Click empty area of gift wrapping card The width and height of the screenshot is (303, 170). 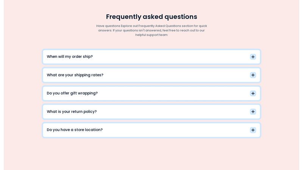tap(170, 93)
